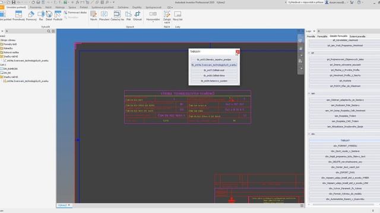Click the Save icon in quick access toolbar
Image resolution: width=380 pixels, height=213 pixels.
(14, 2)
